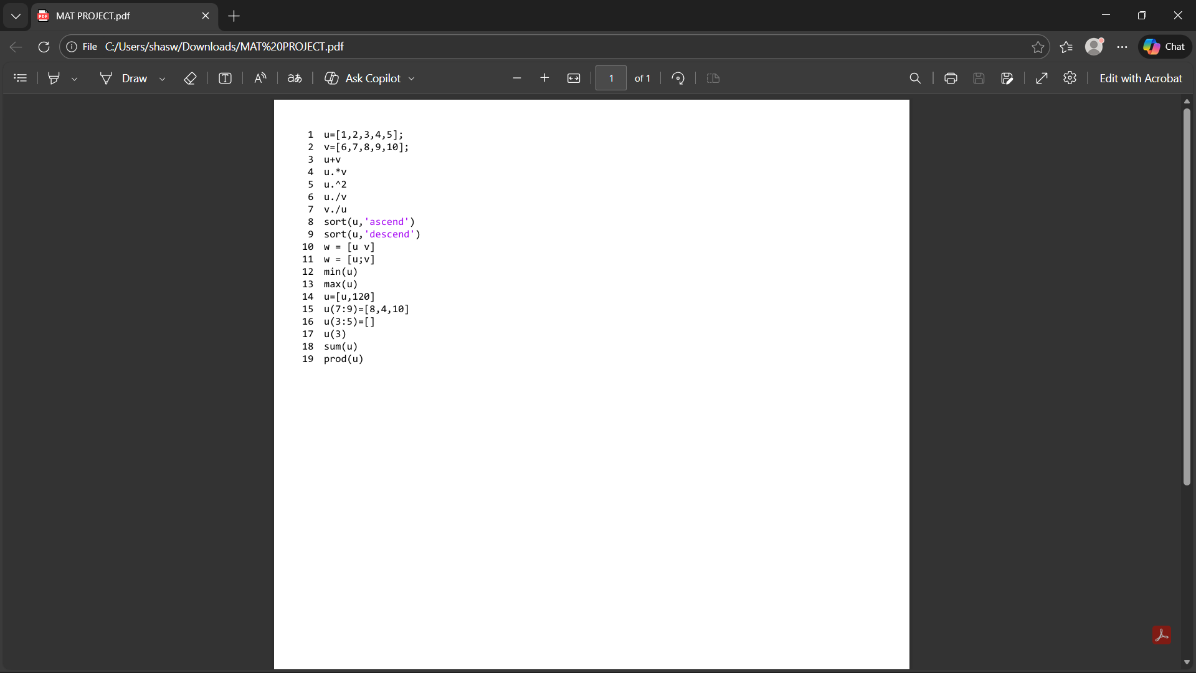
Task: Click the vertical scrollbar thumb
Action: pyautogui.click(x=1187, y=297)
